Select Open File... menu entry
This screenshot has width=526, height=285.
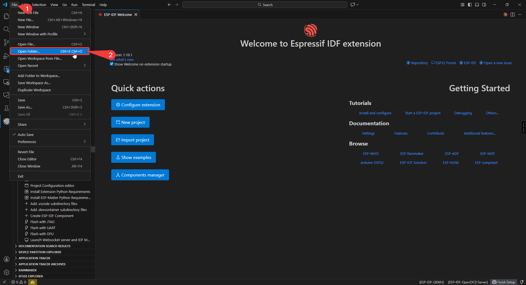pyautogui.click(x=50, y=44)
